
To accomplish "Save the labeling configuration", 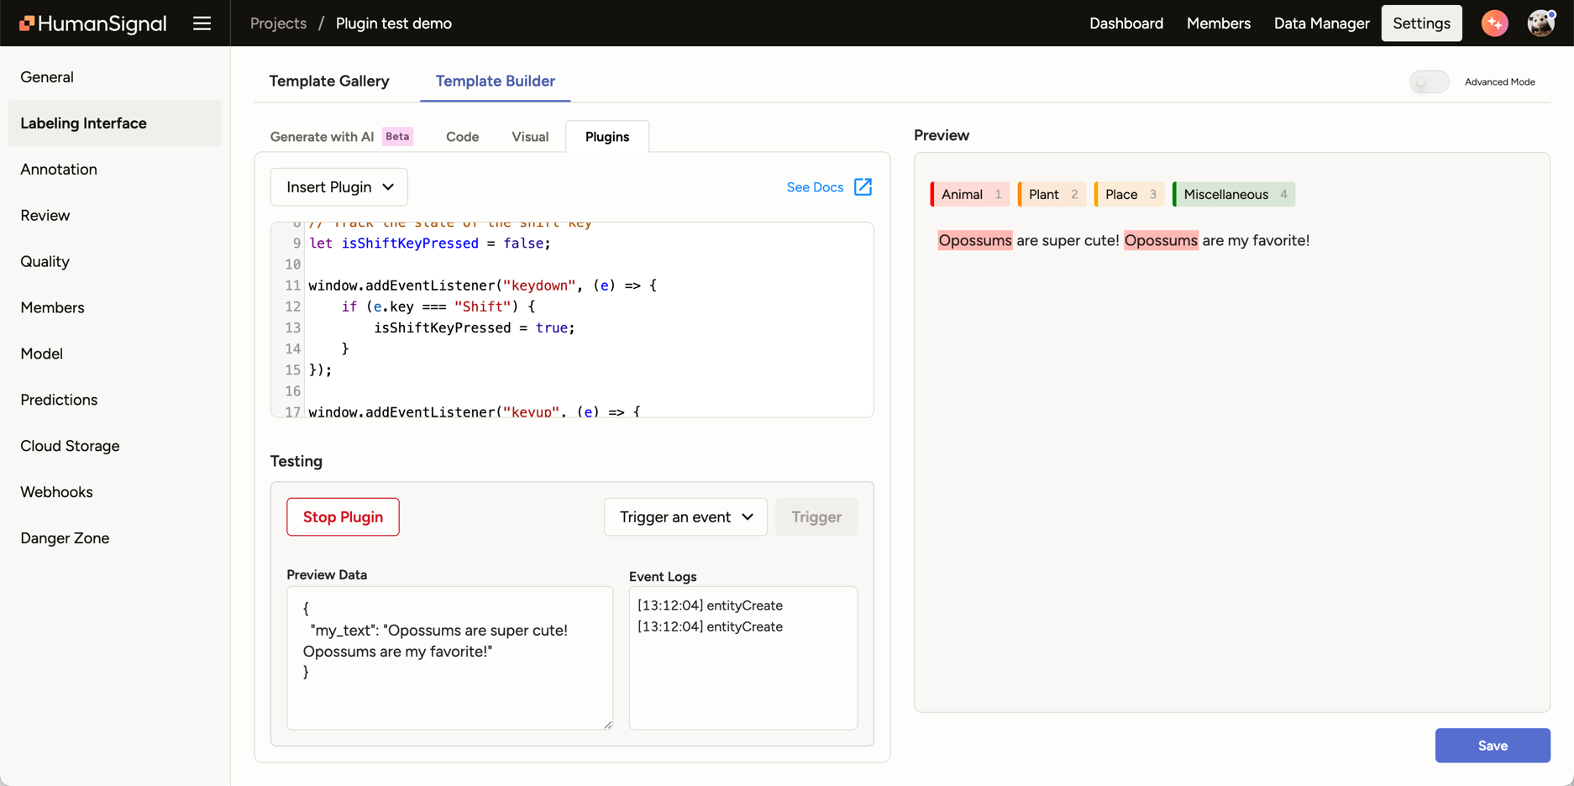I will coord(1493,745).
